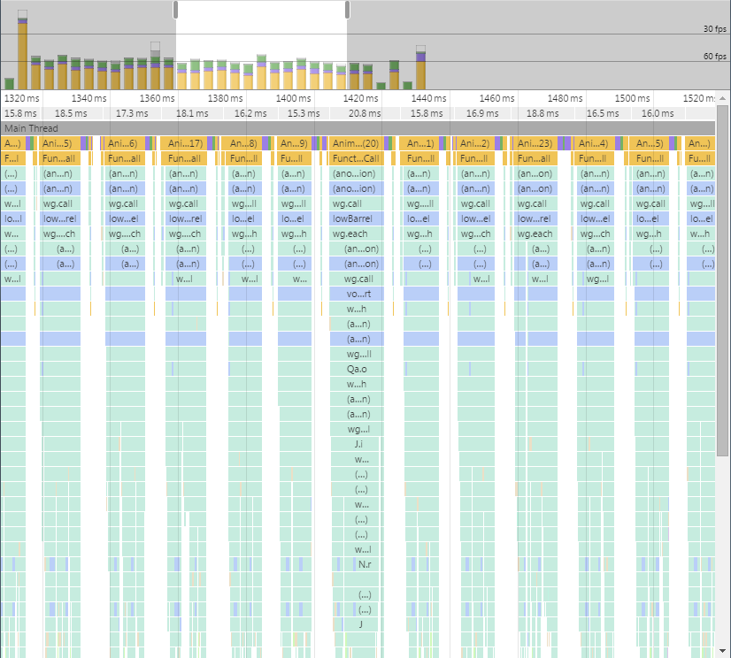
Task: Click the wg.each frame in the call stack
Action: point(358,233)
